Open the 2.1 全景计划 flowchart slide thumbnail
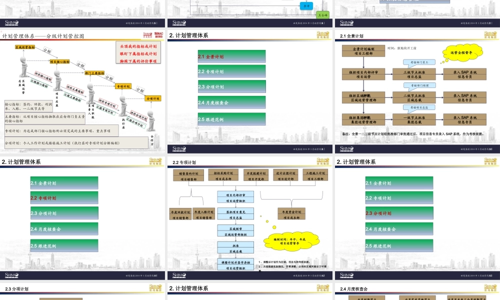The height and width of the screenshot is (300, 500). [417, 92]
